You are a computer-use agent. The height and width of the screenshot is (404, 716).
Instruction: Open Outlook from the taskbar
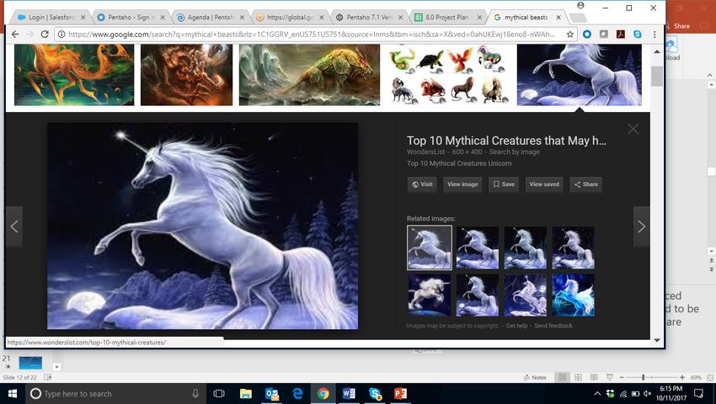coord(272,394)
